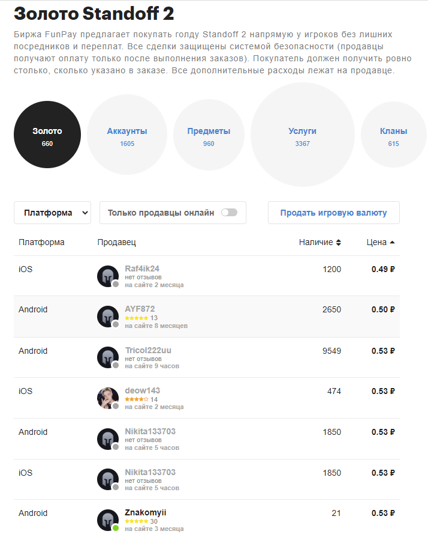Click Nikita133703 avatar in Android row
428x540 pixels.
point(108,439)
